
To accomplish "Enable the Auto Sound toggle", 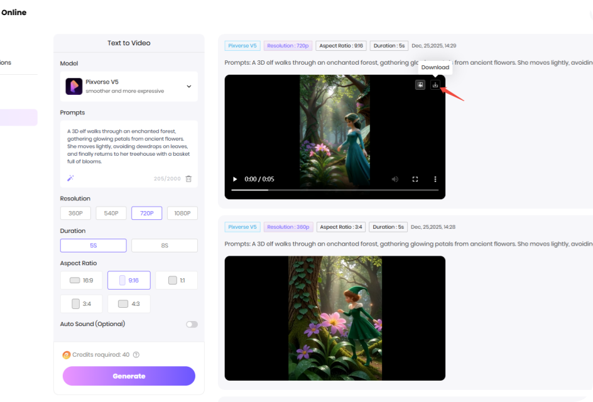I will [x=192, y=324].
